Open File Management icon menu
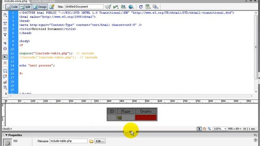 point(123,7)
